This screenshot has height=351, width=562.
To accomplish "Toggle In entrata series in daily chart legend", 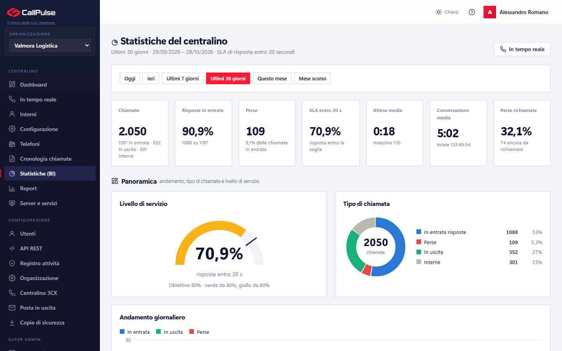I will pos(135,332).
